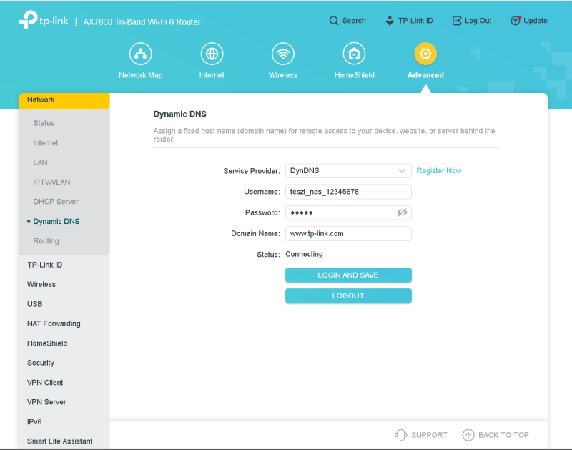Image resolution: width=572 pixels, height=450 pixels.
Task: Click the SUPPORT footer link
Action: (429, 435)
